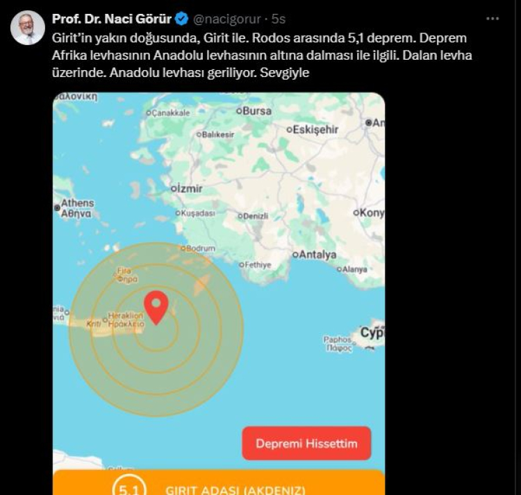The image size is (521, 495).
Task: Open Prof. Dr. Naci Görür profile name
Action: tap(112, 19)
